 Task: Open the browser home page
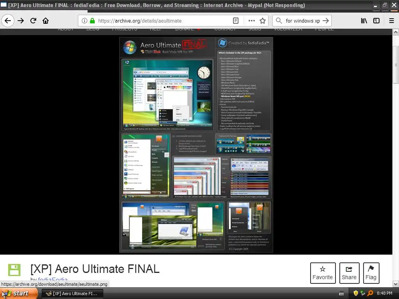[46, 21]
